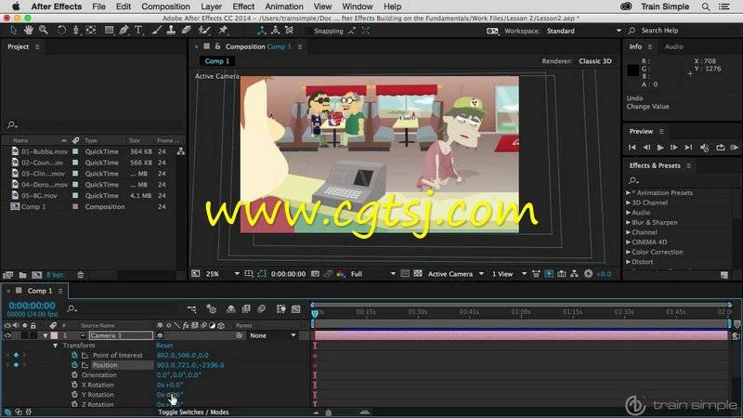Select the Selection arrow tool

coord(13,31)
